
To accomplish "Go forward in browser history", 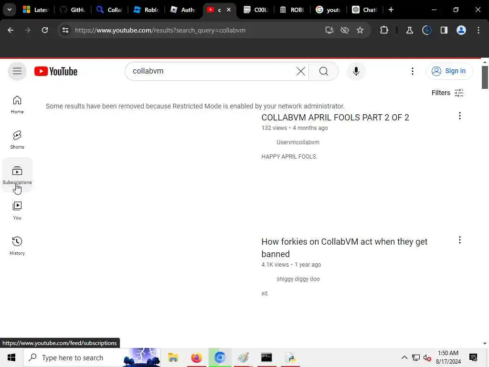I will tap(27, 30).
